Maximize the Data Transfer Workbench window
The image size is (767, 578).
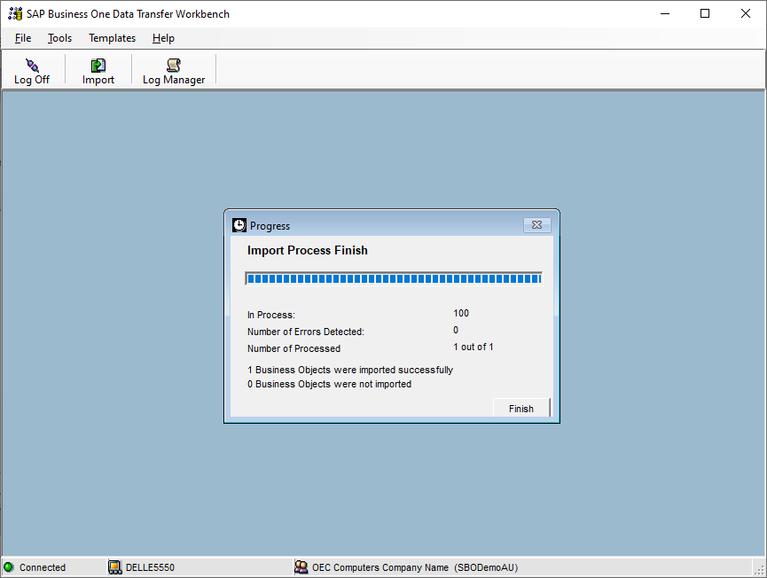tap(705, 13)
